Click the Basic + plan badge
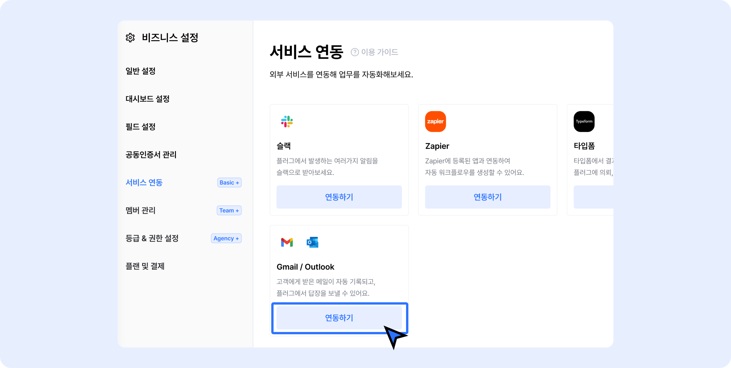This screenshot has width=731, height=368. point(229,183)
